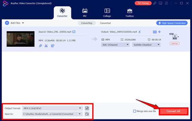
Task: Click the AnyRec logo icon
Action: tap(5, 4)
